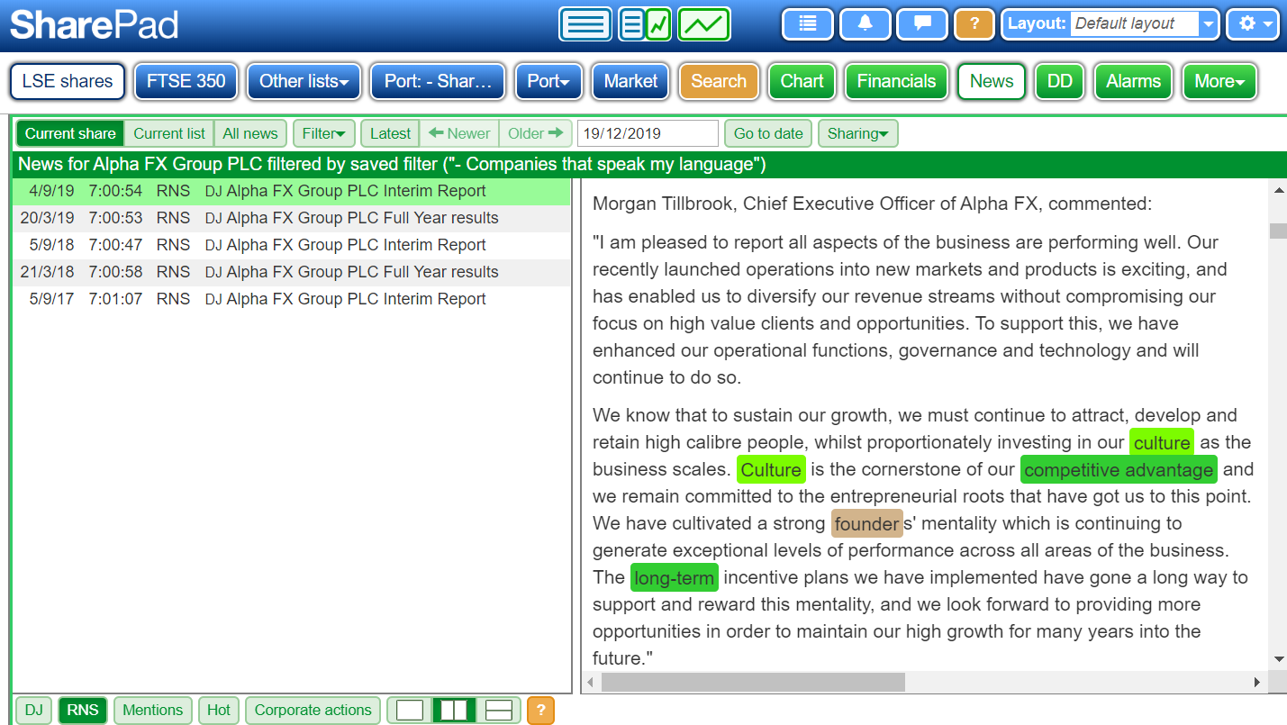Viewport: 1287px width, 725px height.
Task: Click the article's vertical scrollbar thumb
Action: tap(1278, 231)
